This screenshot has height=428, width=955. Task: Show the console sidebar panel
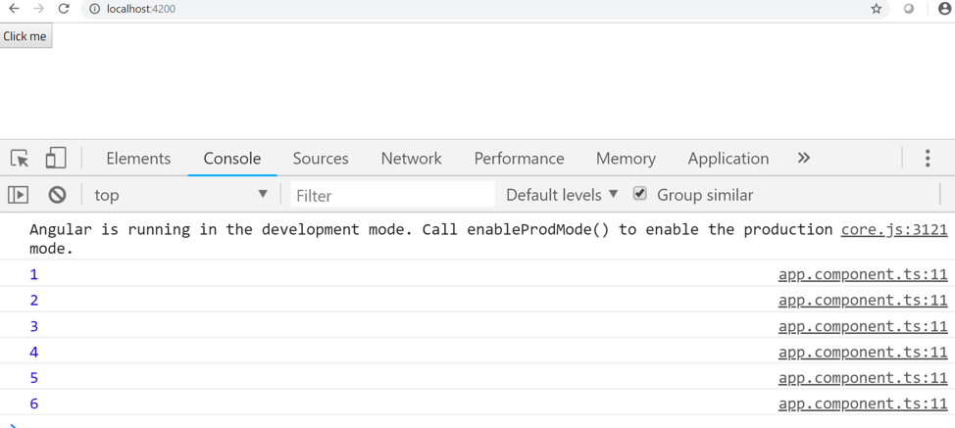click(x=19, y=195)
